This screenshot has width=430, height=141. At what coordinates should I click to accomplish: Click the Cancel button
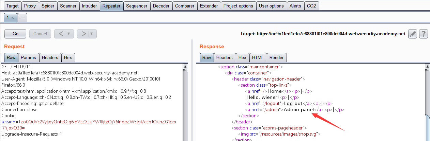[40, 34]
